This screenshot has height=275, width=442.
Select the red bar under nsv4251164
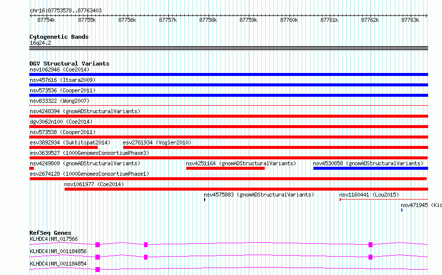(225, 168)
